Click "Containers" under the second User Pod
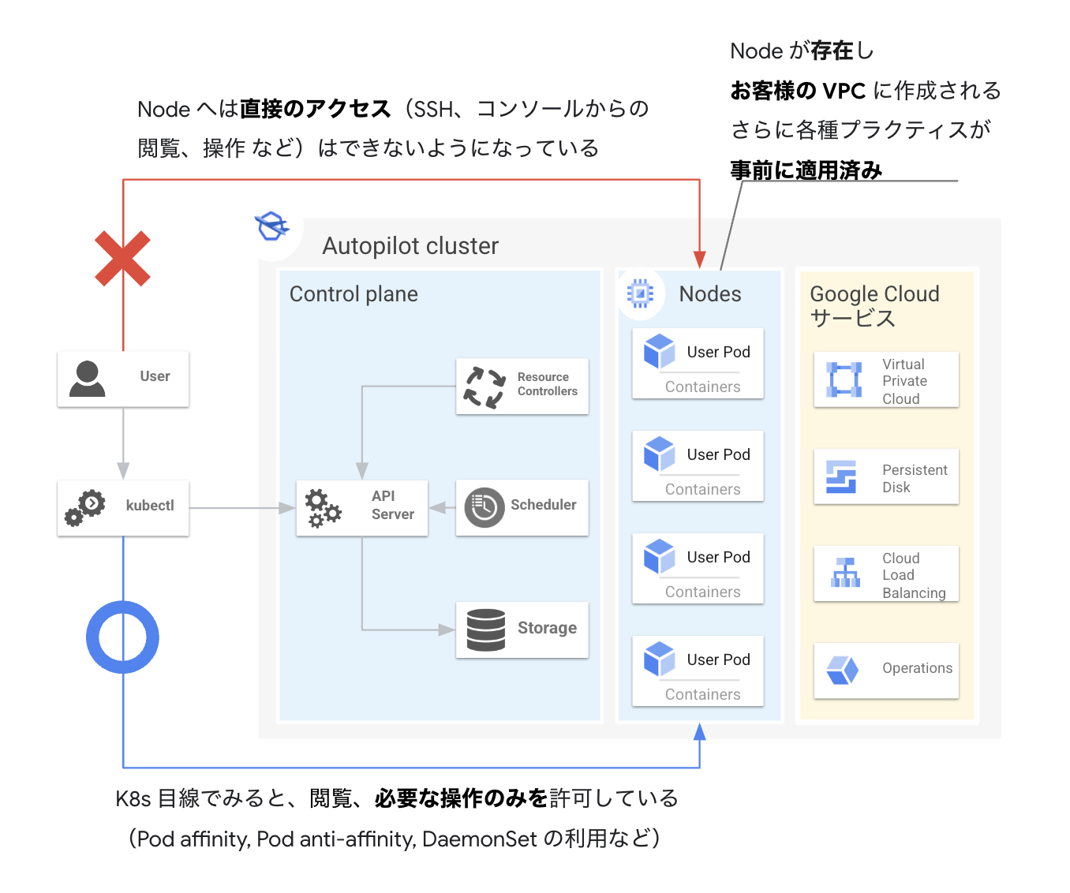Image resolution: width=1070 pixels, height=893 pixels. click(702, 490)
